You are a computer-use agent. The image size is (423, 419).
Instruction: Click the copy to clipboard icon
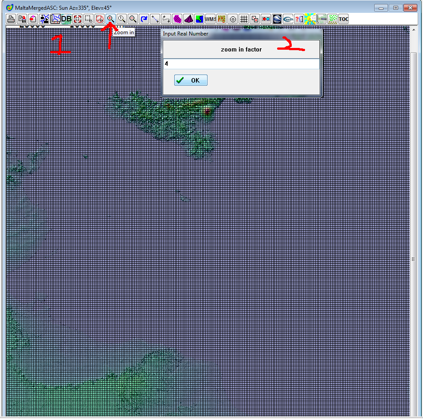point(33,19)
